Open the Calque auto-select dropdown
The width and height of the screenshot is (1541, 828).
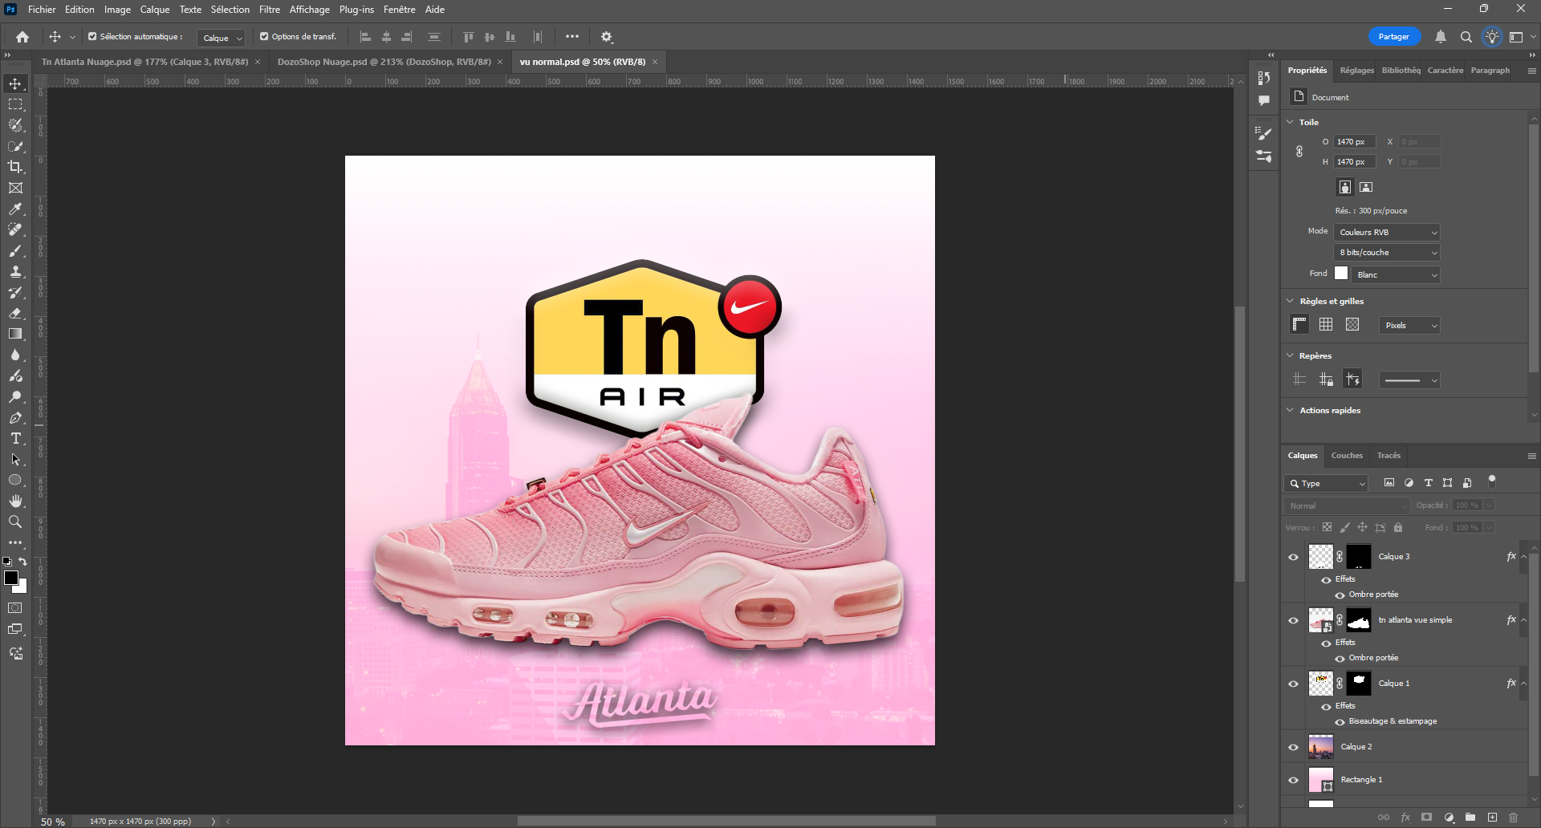click(x=222, y=38)
